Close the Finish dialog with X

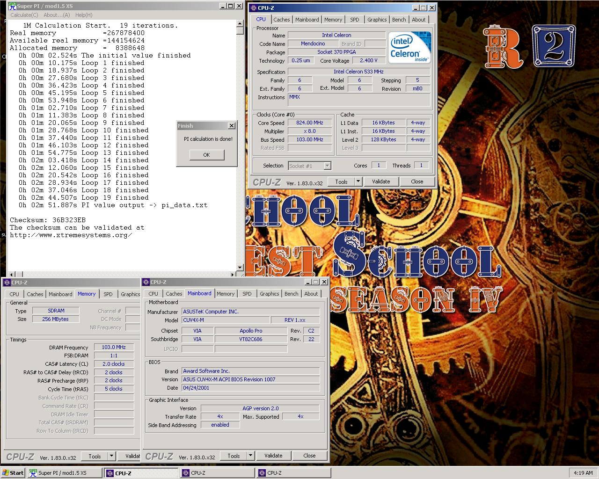click(231, 126)
